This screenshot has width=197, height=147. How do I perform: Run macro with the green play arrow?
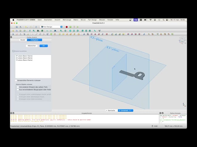pyautogui.click(x=78, y=27)
